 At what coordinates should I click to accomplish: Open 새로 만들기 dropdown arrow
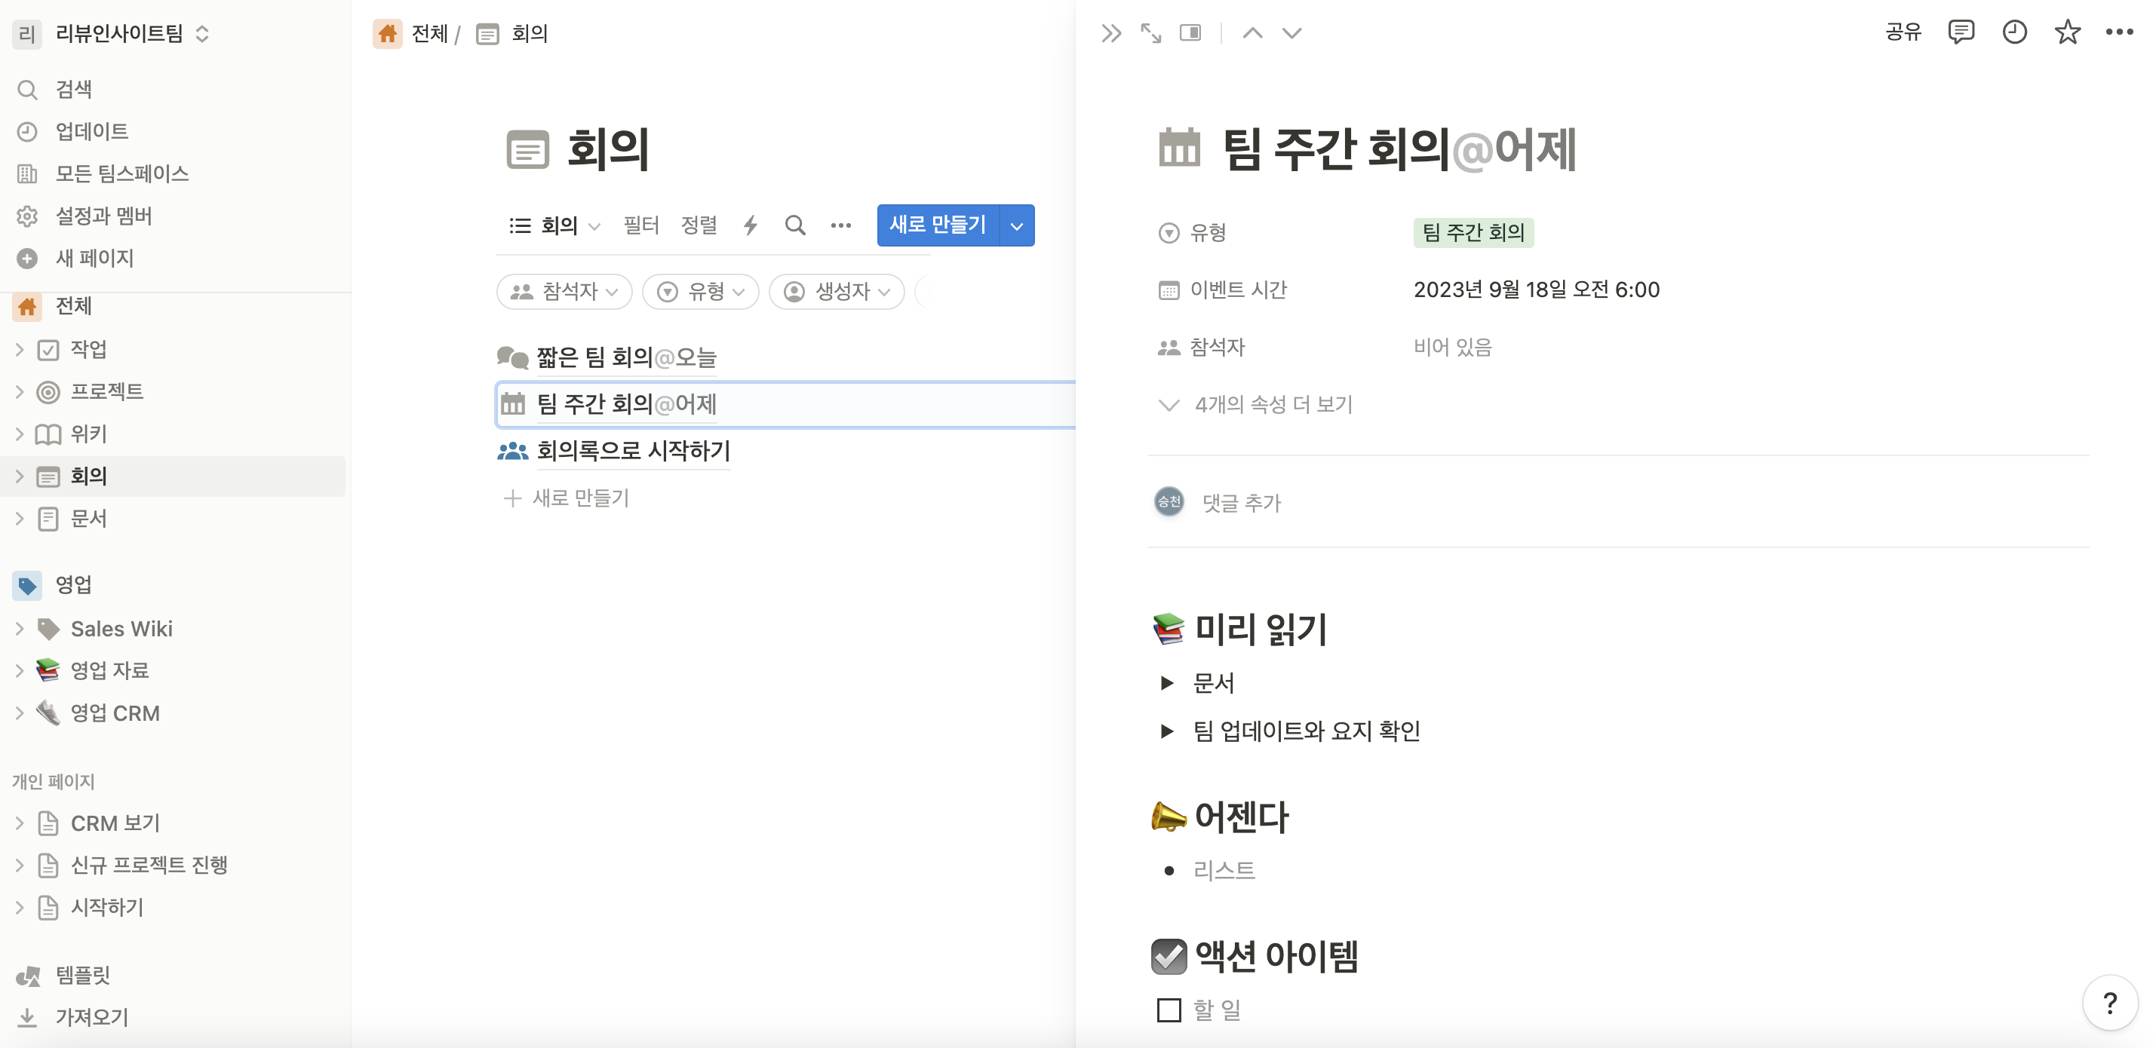click(x=1017, y=226)
